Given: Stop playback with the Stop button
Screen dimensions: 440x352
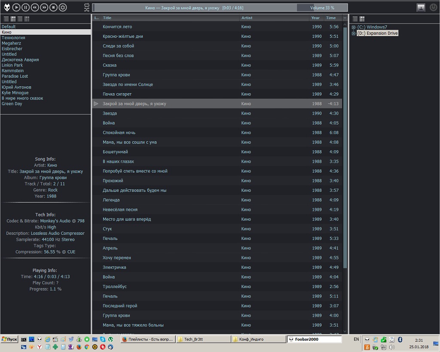Looking at the screenshot, I should pyautogui.click(x=53, y=7).
